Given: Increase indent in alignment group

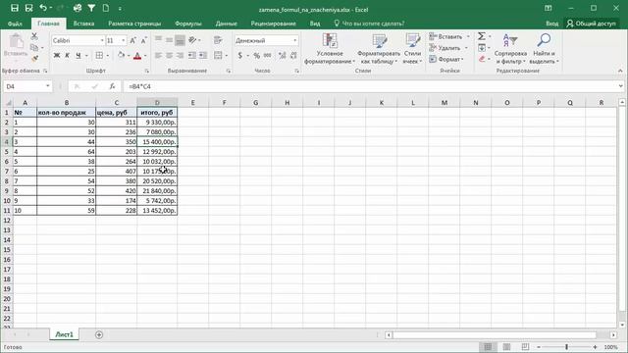Looking at the screenshot, I should [203, 55].
